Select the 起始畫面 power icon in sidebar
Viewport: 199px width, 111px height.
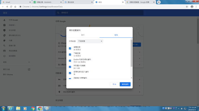tap(4, 56)
